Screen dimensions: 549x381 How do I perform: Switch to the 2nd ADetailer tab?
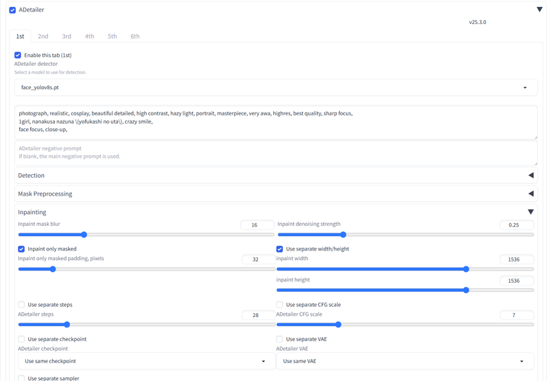click(x=43, y=36)
